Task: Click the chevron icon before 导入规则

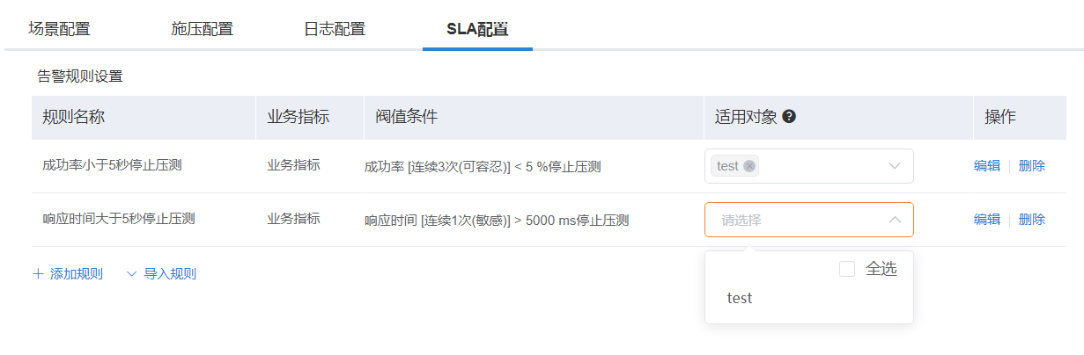Action: [x=132, y=274]
